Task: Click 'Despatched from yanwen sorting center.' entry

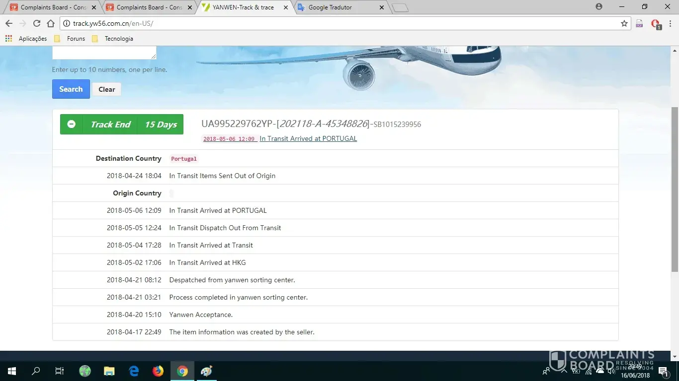Action: pos(232,280)
